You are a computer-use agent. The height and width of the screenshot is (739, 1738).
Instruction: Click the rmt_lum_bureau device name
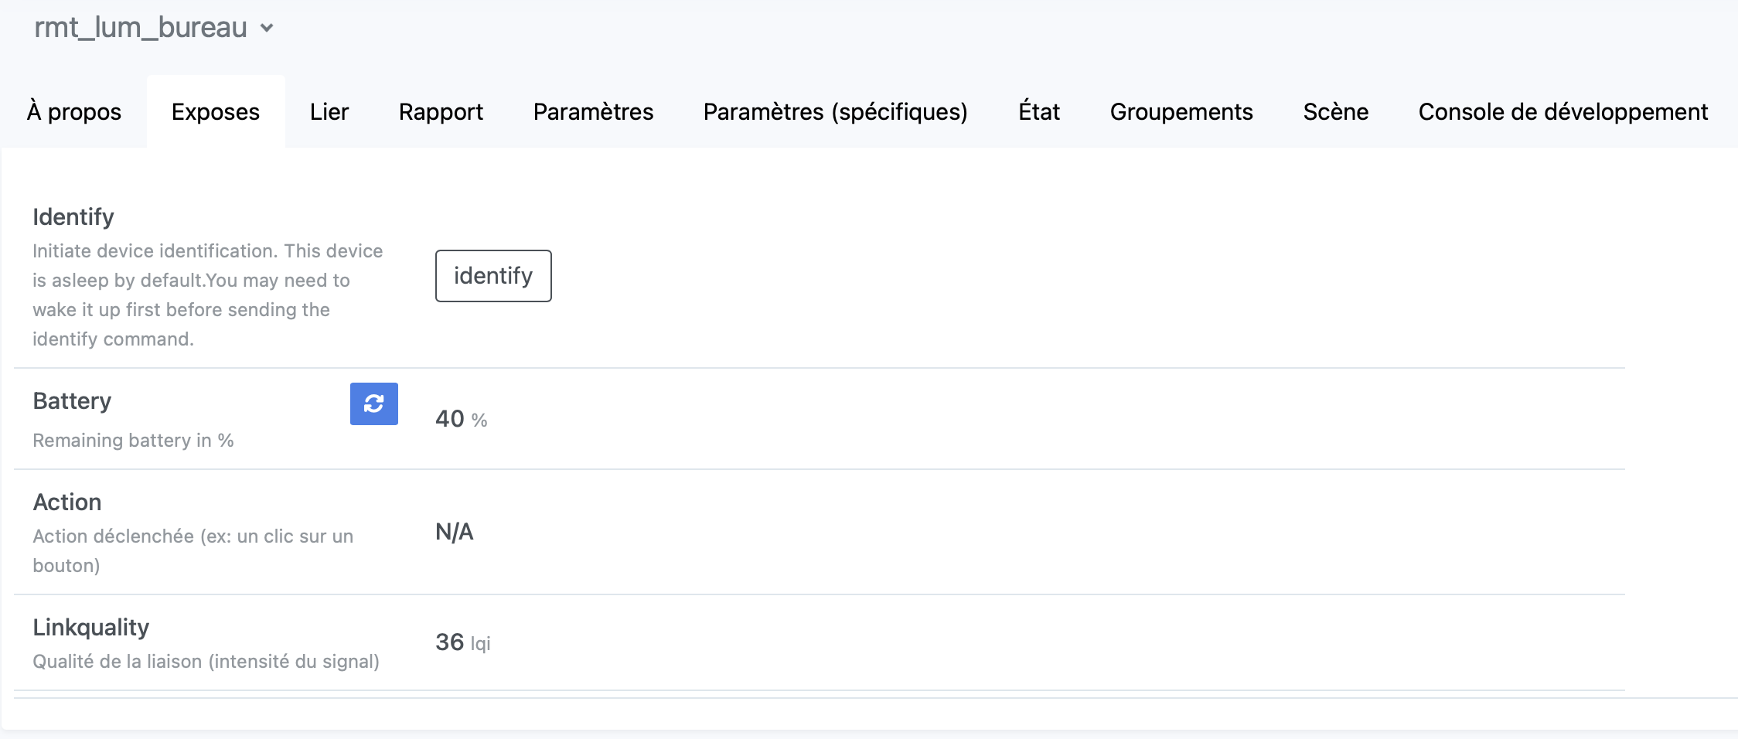click(141, 28)
